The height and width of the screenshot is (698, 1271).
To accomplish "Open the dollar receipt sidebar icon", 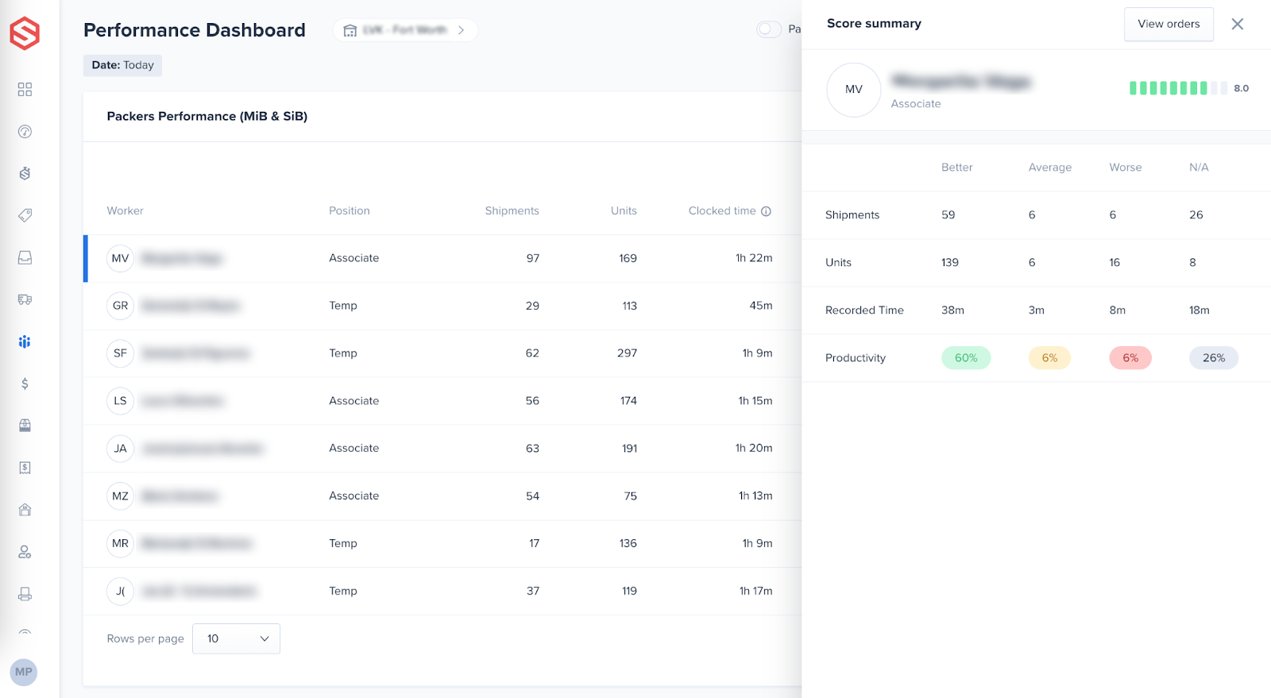I will tap(25, 468).
